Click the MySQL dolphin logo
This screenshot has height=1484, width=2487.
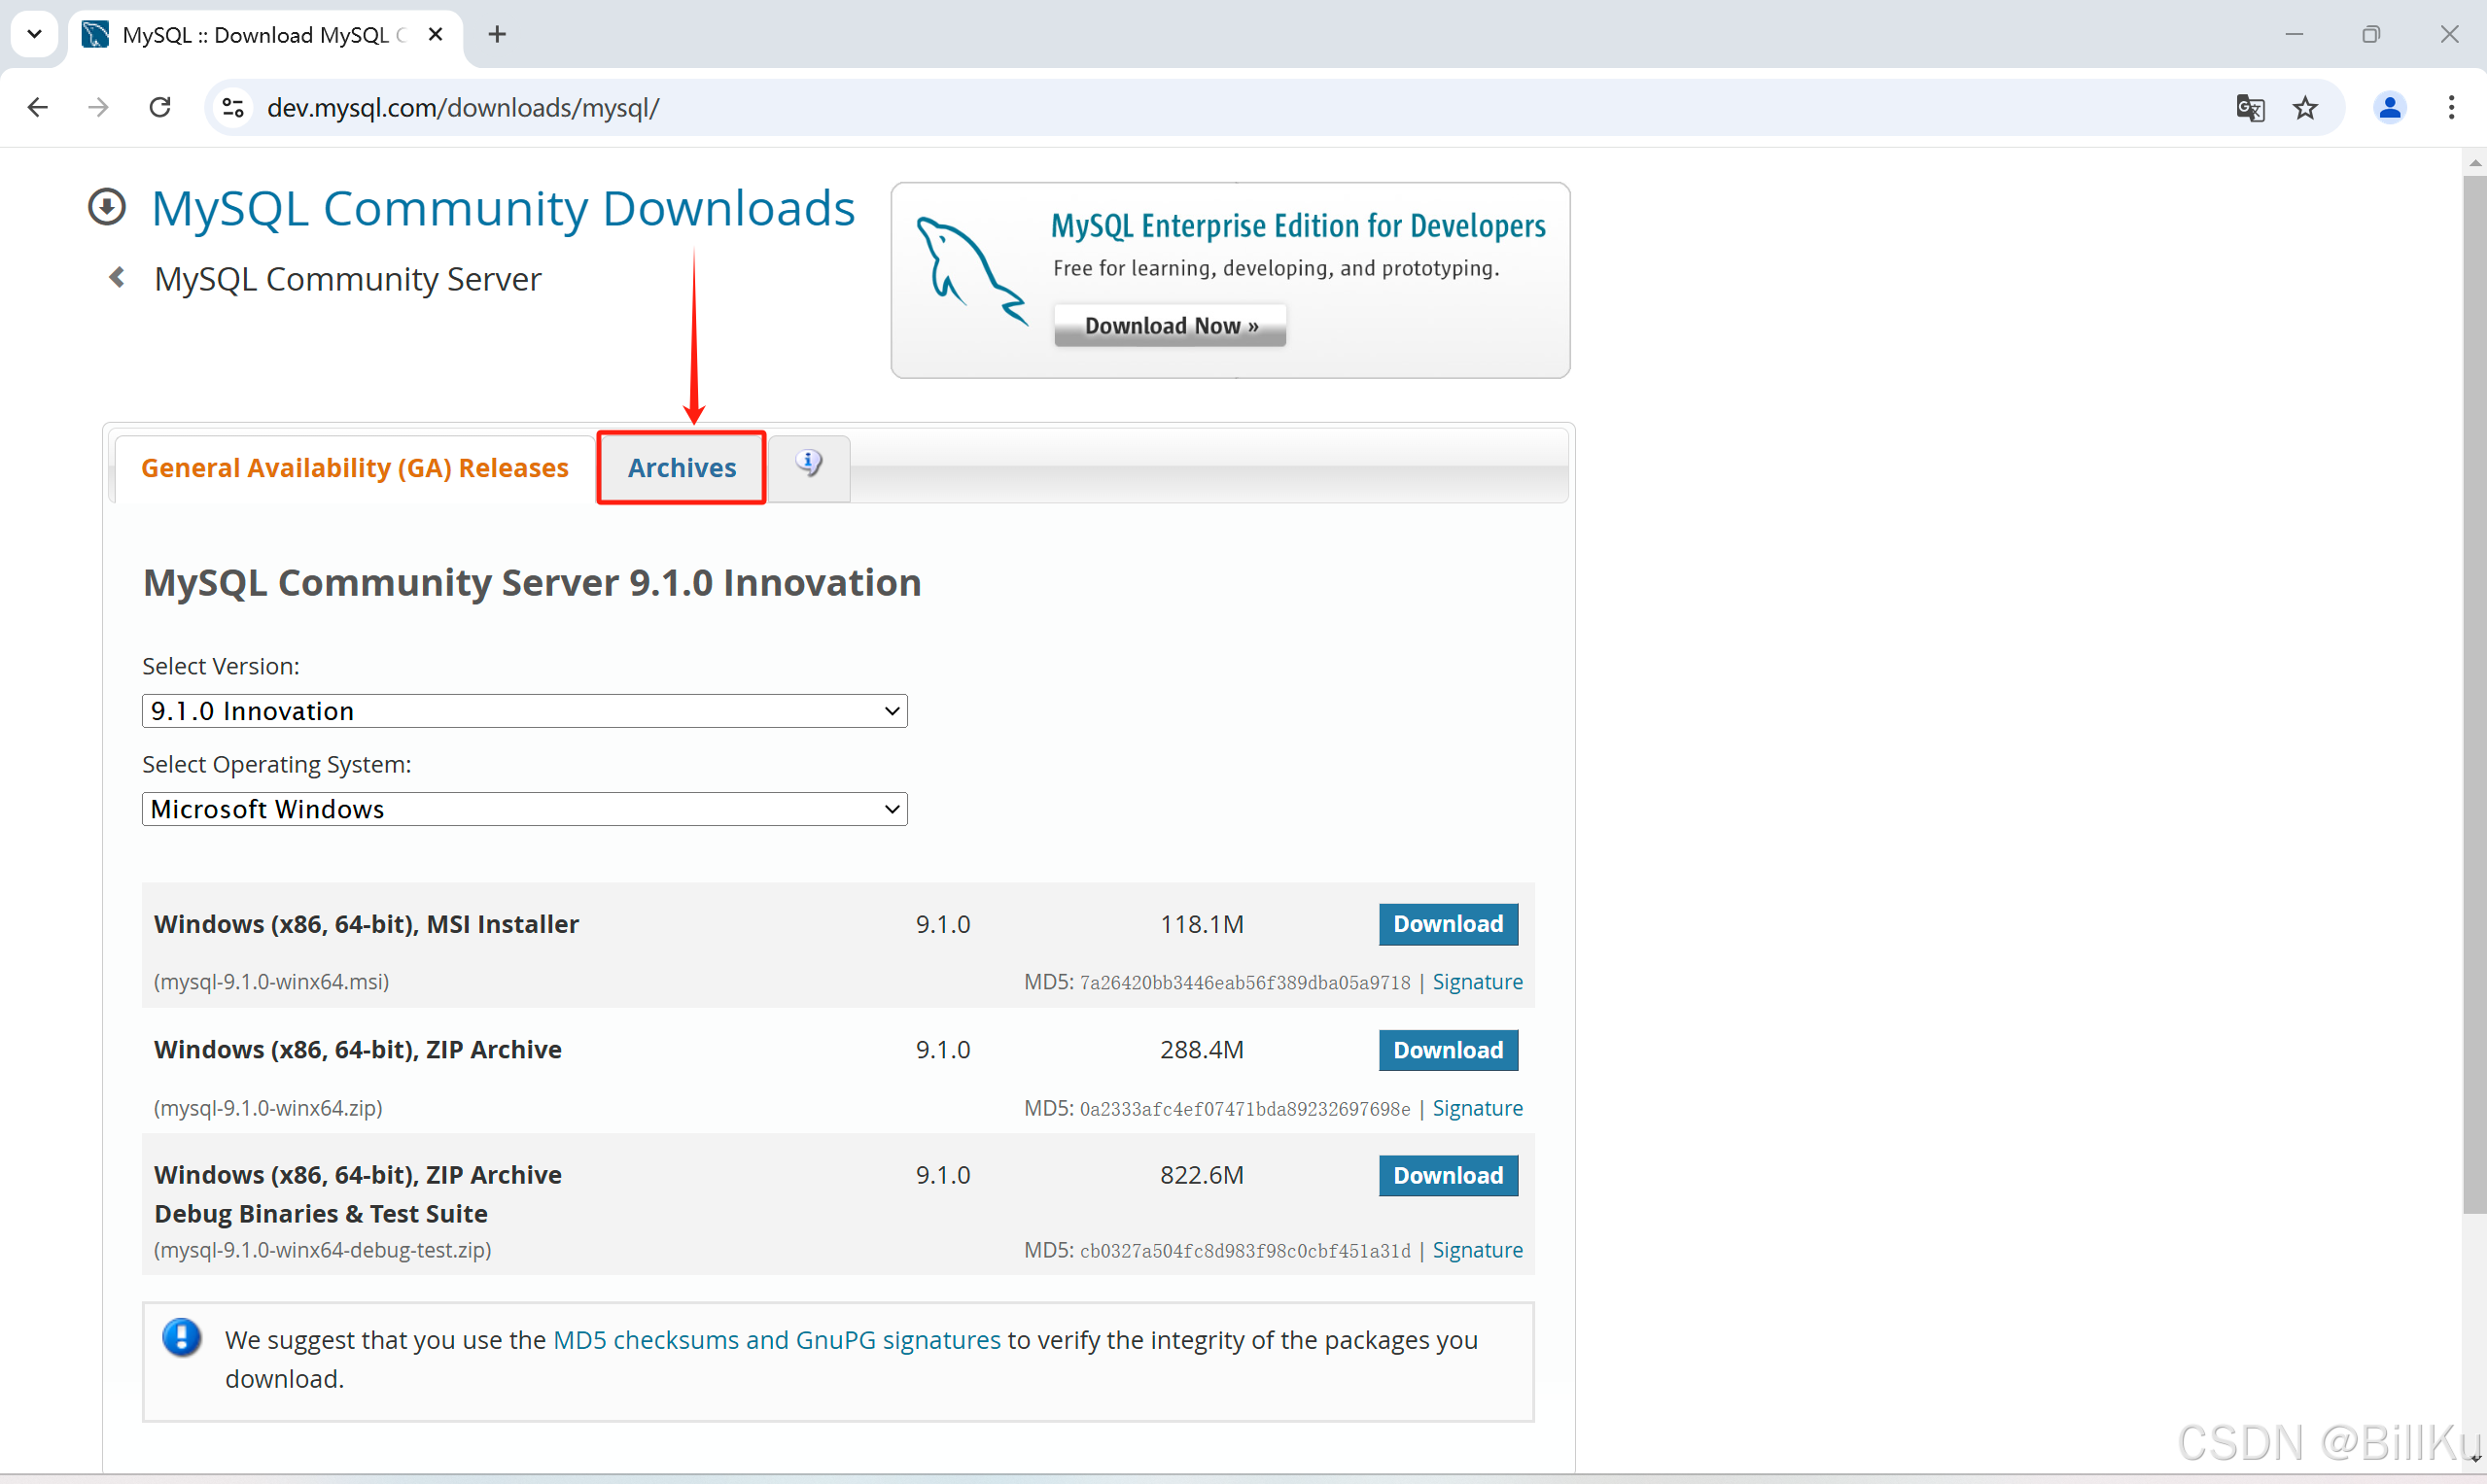pyautogui.click(x=970, y=270)
